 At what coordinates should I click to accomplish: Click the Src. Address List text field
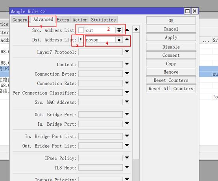pos(100,30)
